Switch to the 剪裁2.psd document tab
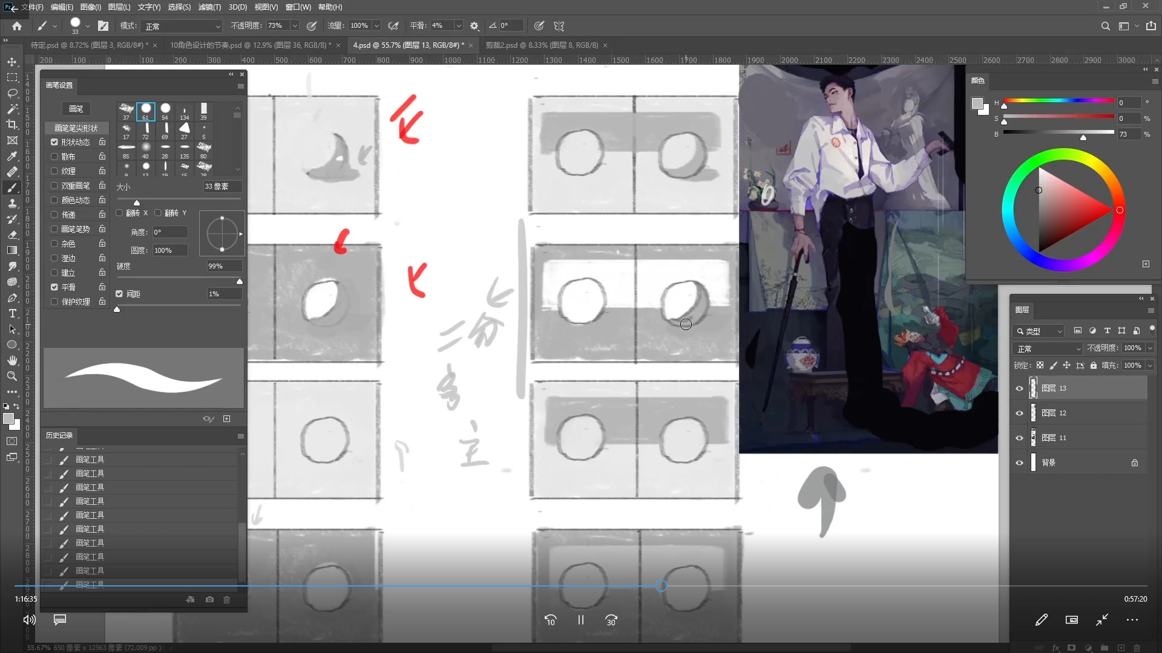Viewport: 1162px width, 653px height. (541, 45)
